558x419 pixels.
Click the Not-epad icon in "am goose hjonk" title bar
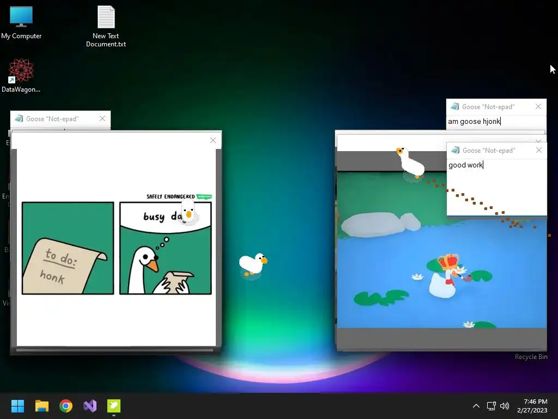454,106
